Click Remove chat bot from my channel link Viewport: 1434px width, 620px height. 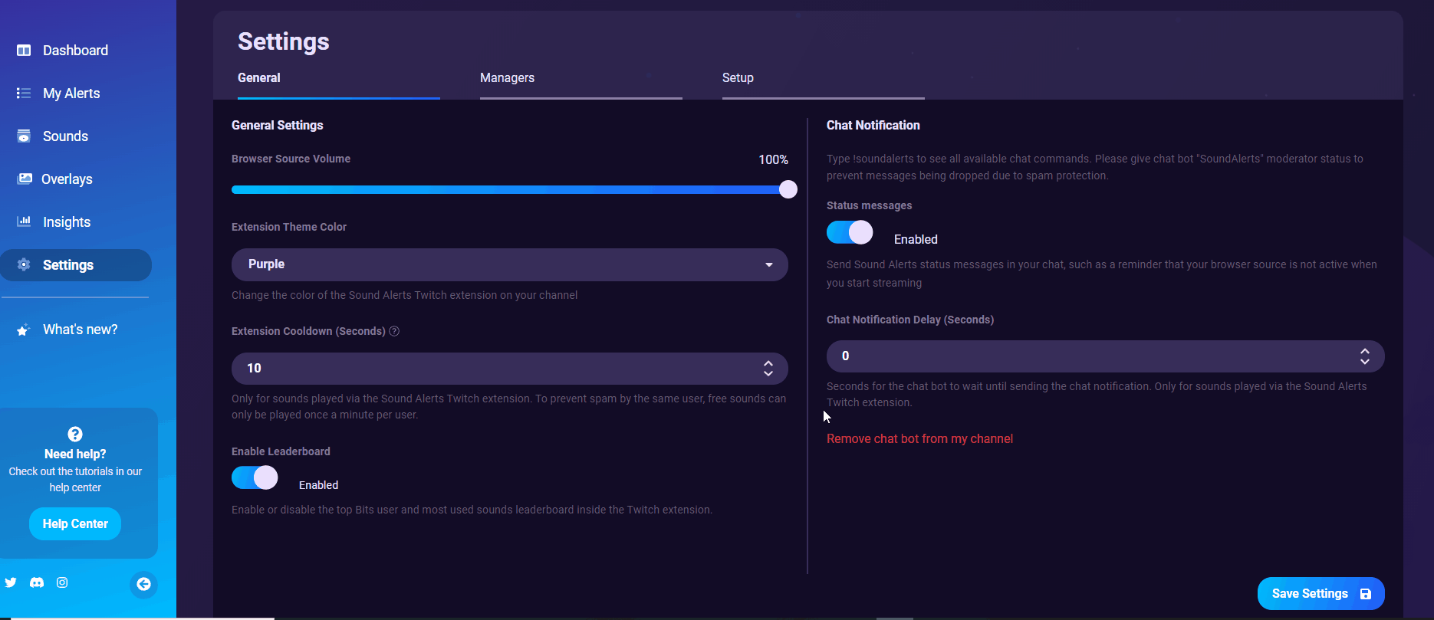pos(919,439)
